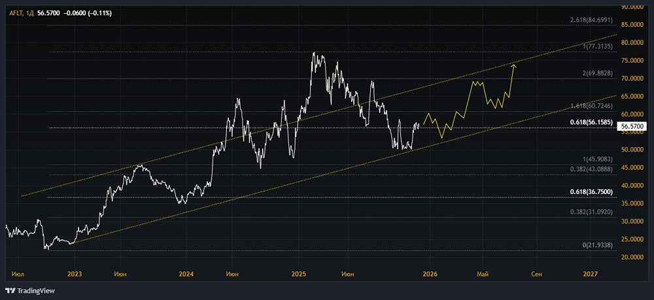Click Fibonacci label 1.618(60.7246)
The width and height of the screenshot is (654, 300).
coord(591,107)
